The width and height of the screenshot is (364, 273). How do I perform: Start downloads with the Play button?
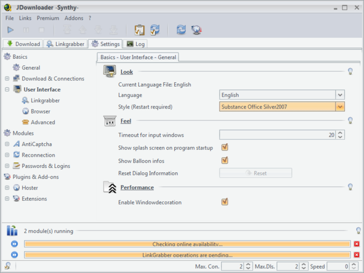click(x=11, y=30)
